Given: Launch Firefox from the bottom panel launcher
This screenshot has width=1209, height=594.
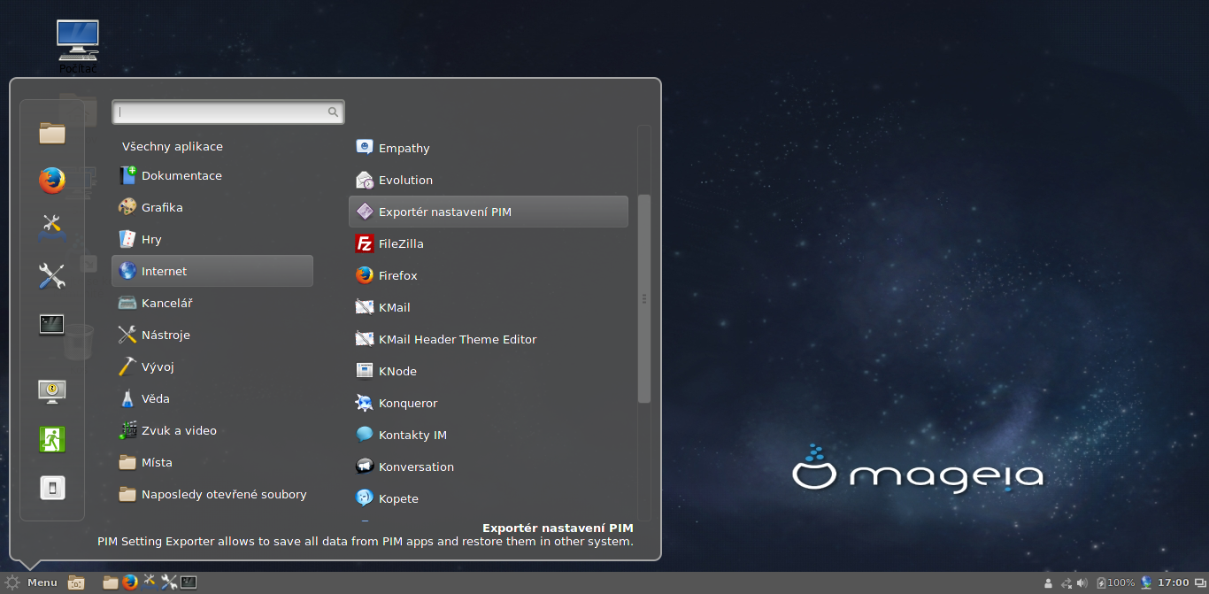Looking at the screenshot, I should 130,582.
